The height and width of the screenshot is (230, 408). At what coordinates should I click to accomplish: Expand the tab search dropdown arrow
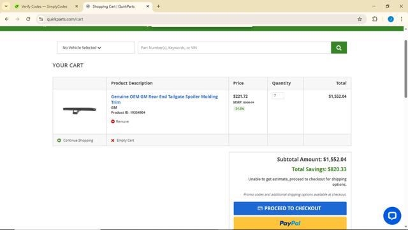(6, 6)
